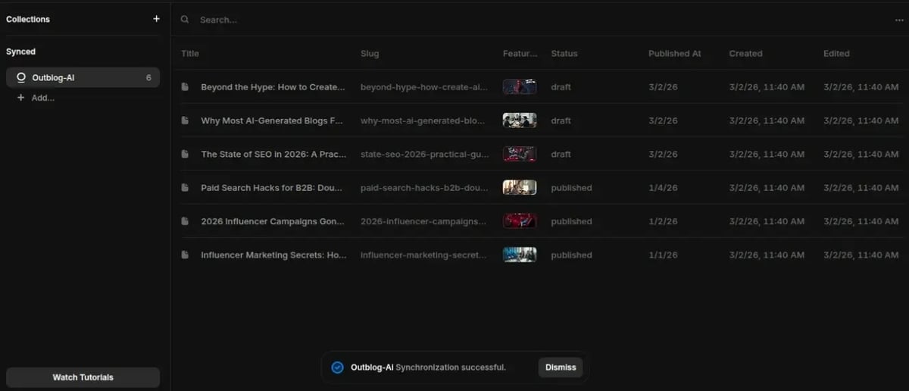Click item count 6 beside Outblog-AI
The width and height of the screenshot is (909, 391).
[x=148, y=77]
